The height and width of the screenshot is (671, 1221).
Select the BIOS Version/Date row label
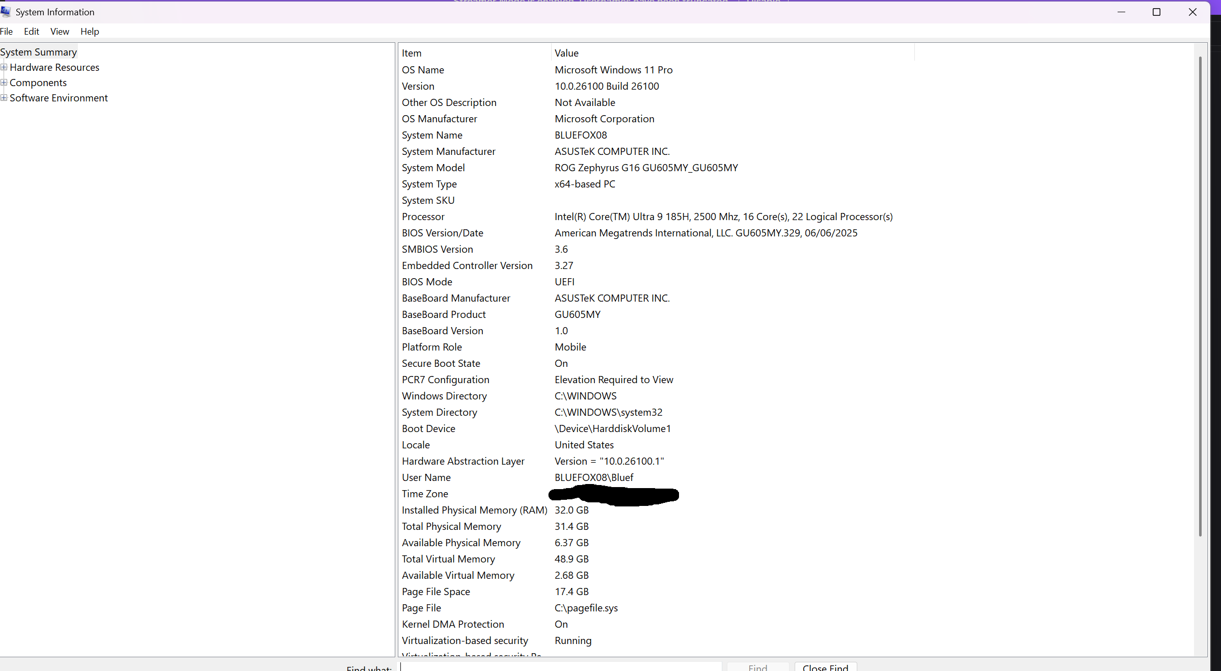[442, 233]
